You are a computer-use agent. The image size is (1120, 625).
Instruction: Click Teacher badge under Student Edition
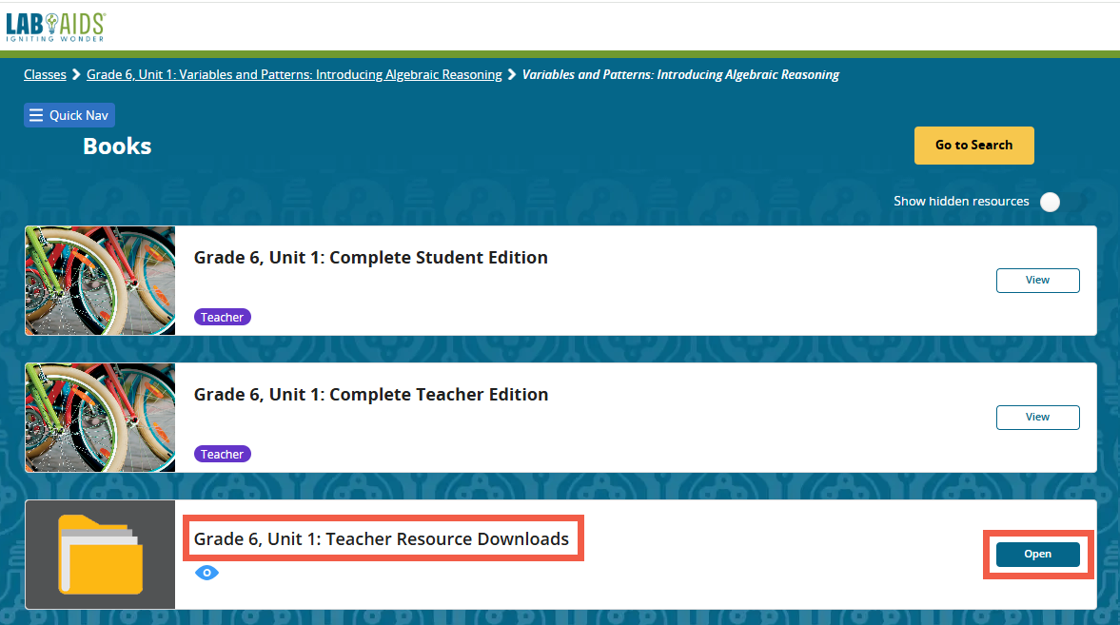tap(223, 317)
